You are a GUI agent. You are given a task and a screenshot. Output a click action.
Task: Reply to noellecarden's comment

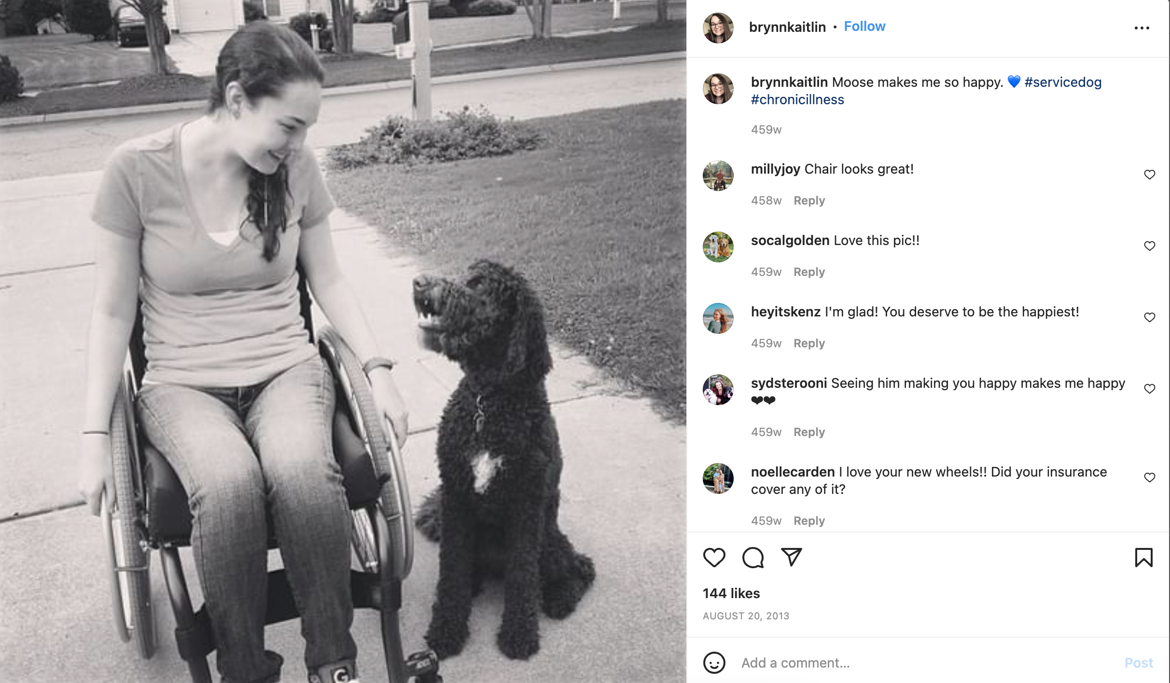[x=809, y=521]
